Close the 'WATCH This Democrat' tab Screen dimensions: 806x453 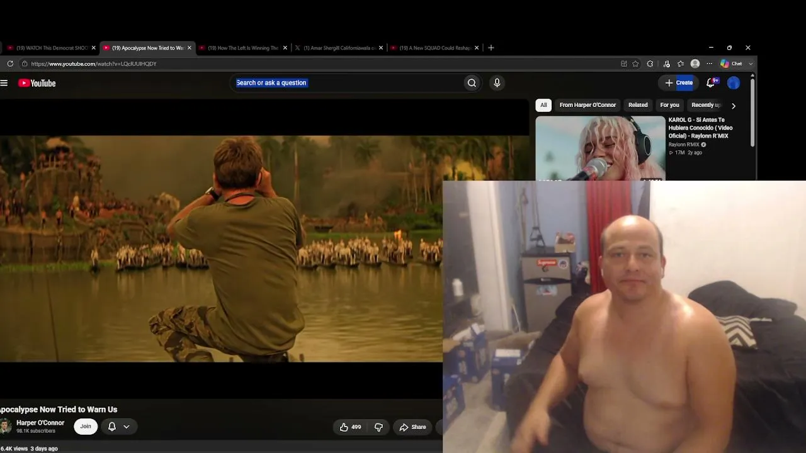94,48
